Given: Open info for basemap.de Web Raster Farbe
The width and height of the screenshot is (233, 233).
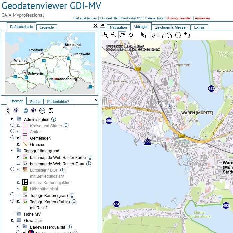Looking at the screenshot, I should pos(90,157).
